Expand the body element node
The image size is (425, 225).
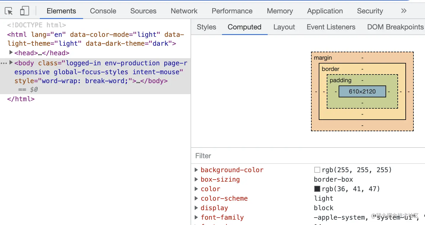[x=11, y=63]
